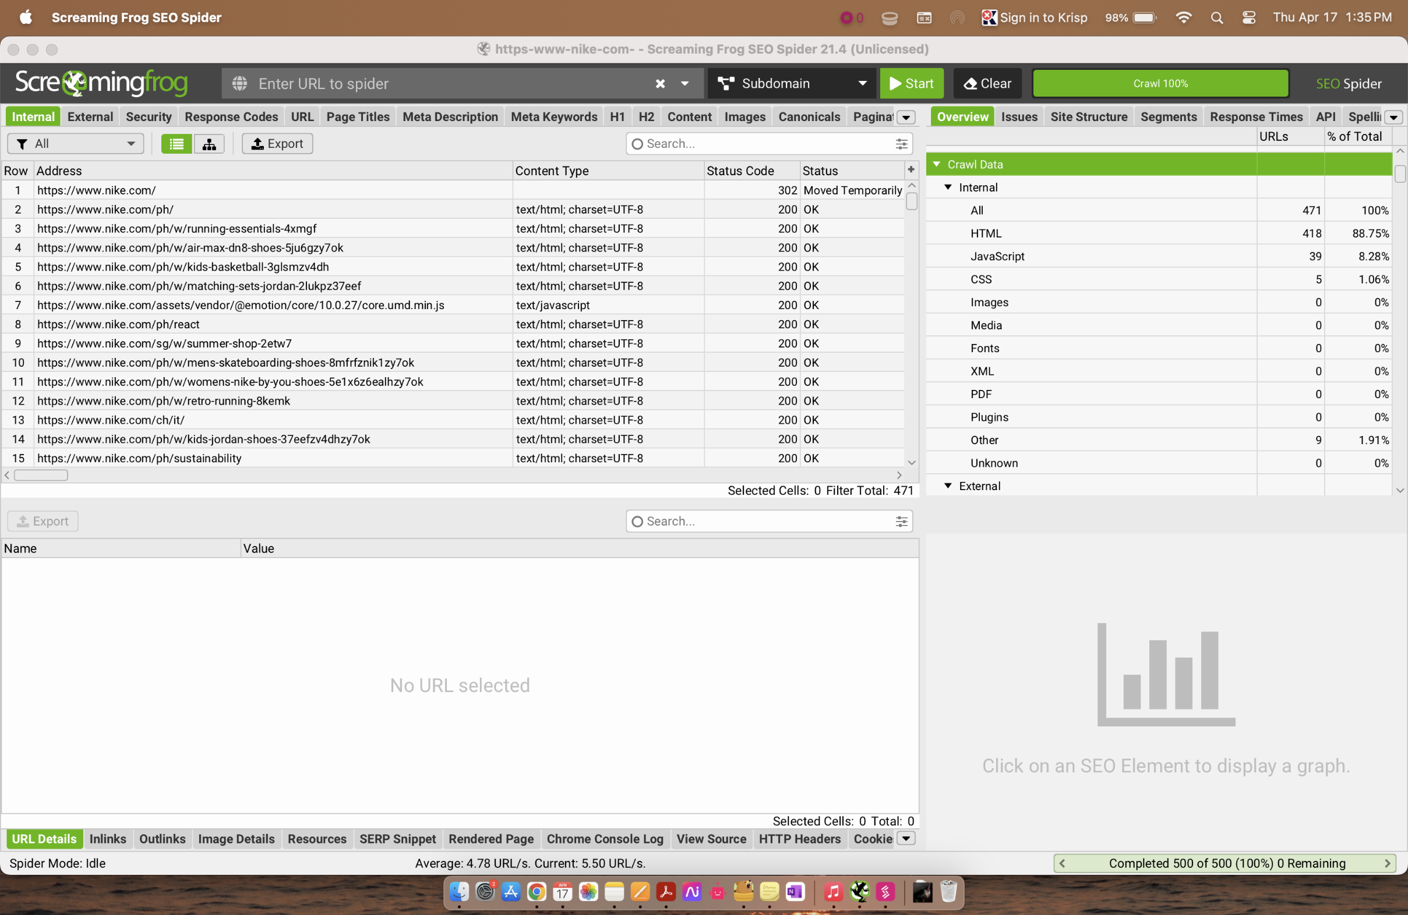Select the list view icon
The image size is (1408, 915).
177,144
